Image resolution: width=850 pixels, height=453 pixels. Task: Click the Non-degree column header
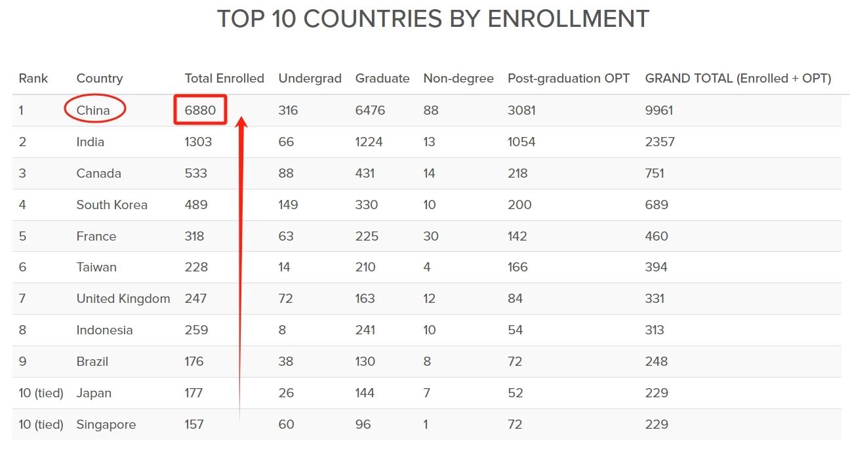point(458,79)
